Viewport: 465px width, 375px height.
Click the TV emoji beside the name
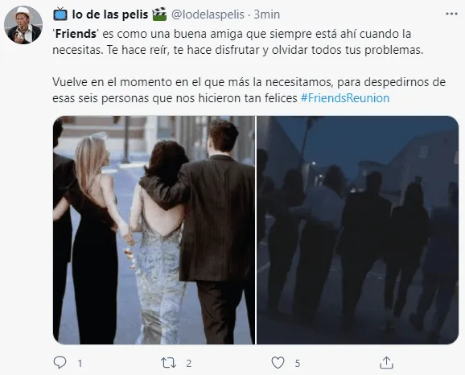pyautogui.click(x=60, y=14)
